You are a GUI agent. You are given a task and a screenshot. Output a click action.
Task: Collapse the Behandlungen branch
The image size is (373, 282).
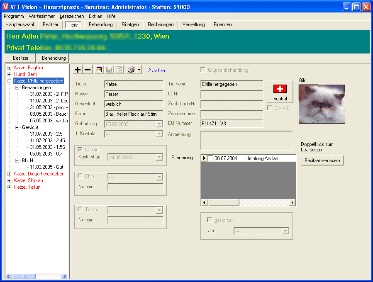coord(17,88)
